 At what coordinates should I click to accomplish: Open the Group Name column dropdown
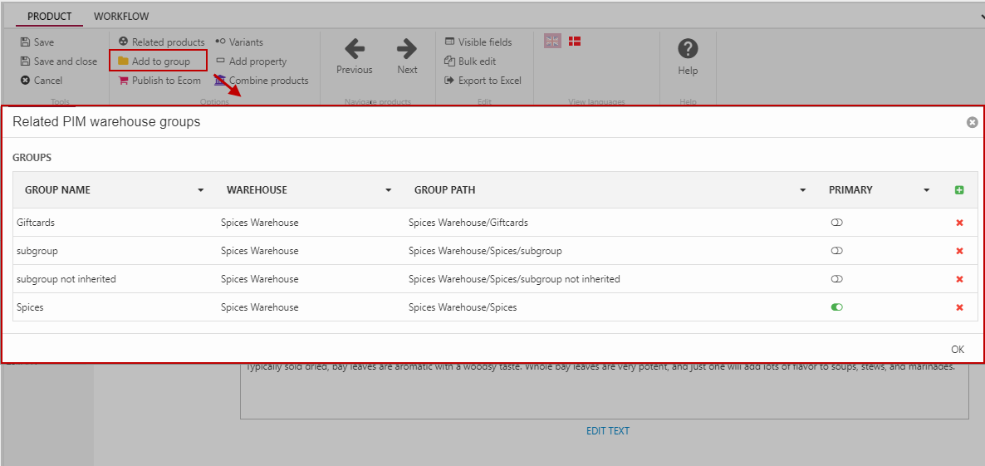pos(200,190)
